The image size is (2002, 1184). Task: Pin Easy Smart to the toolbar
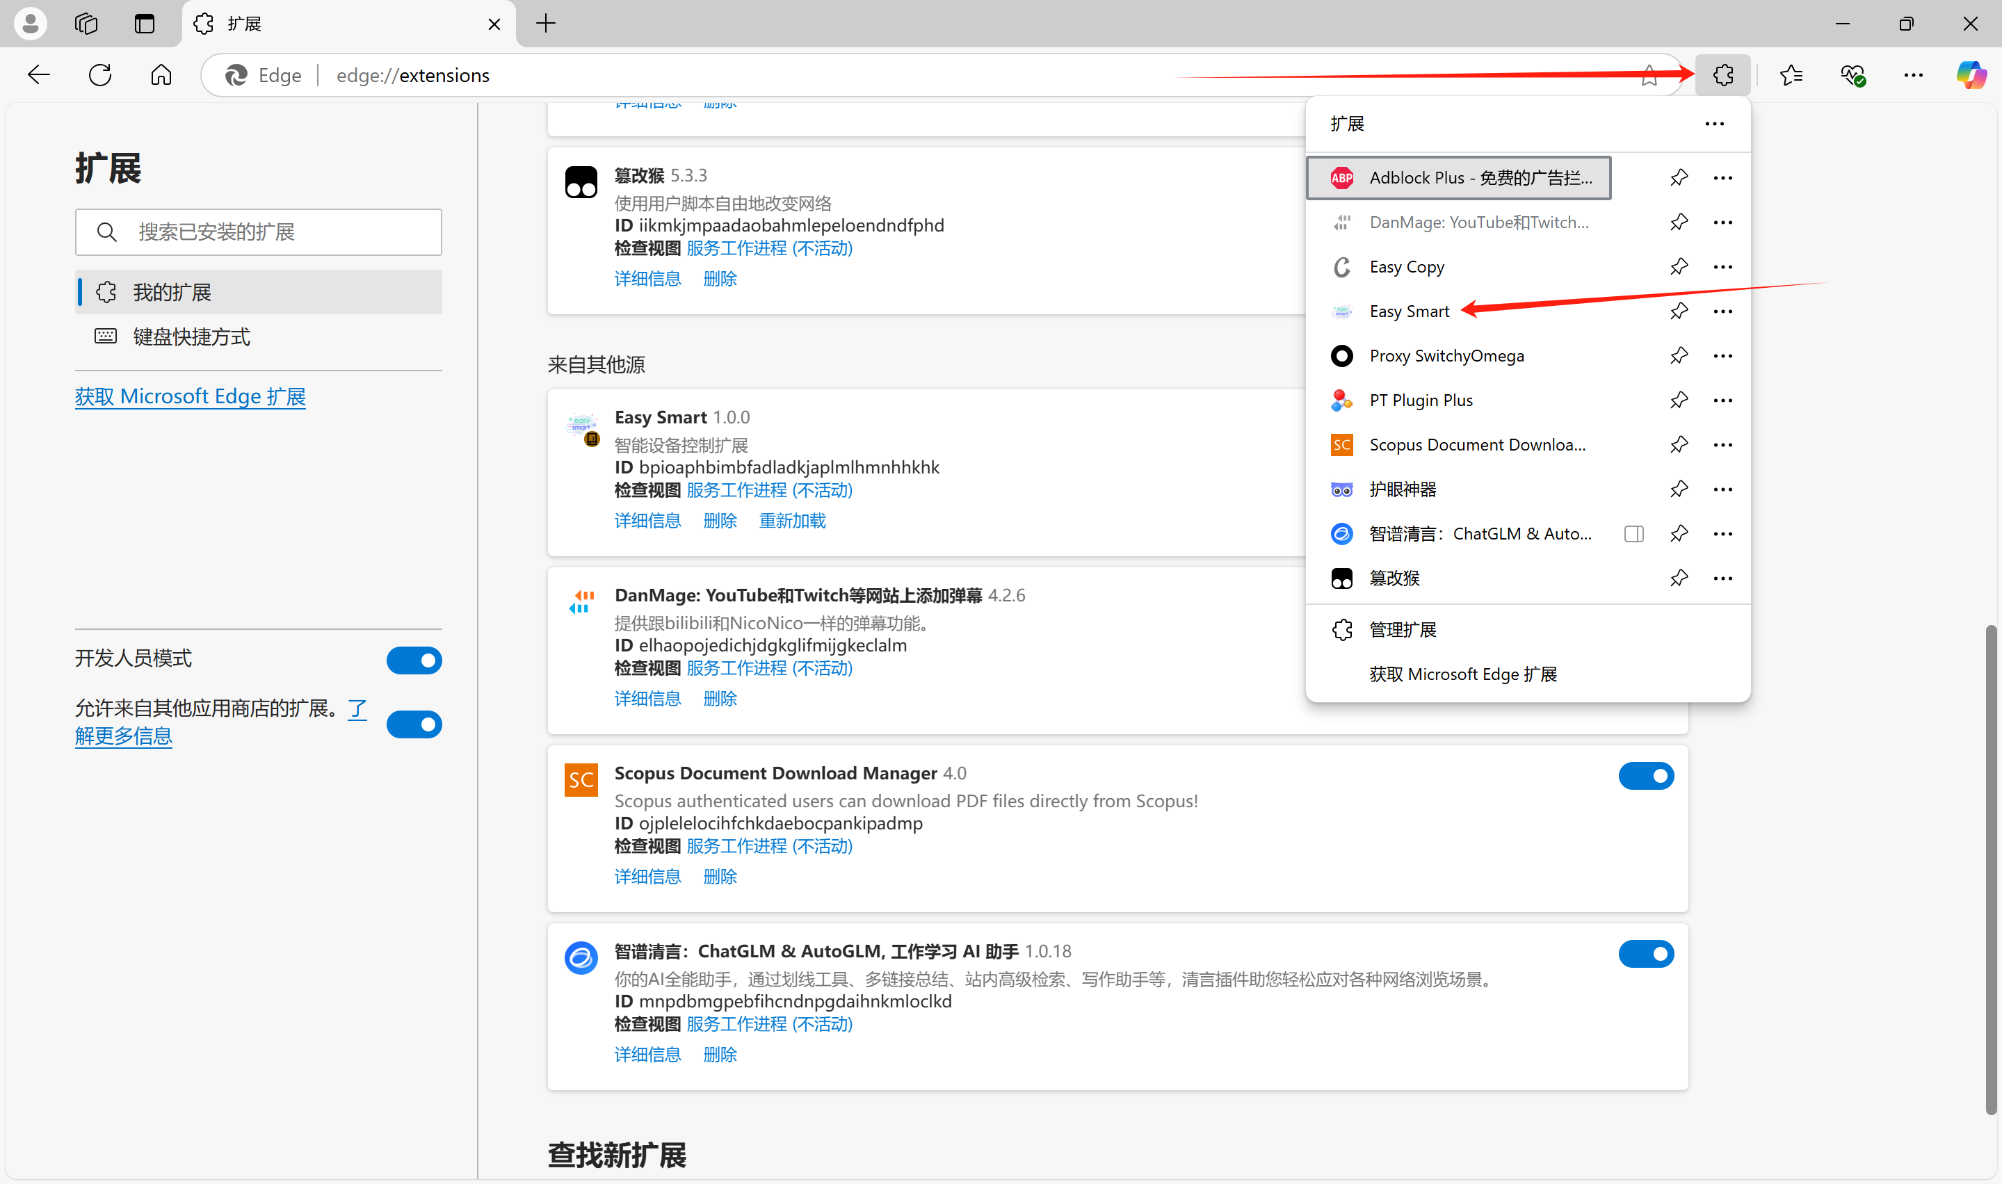pos(1679,311)
